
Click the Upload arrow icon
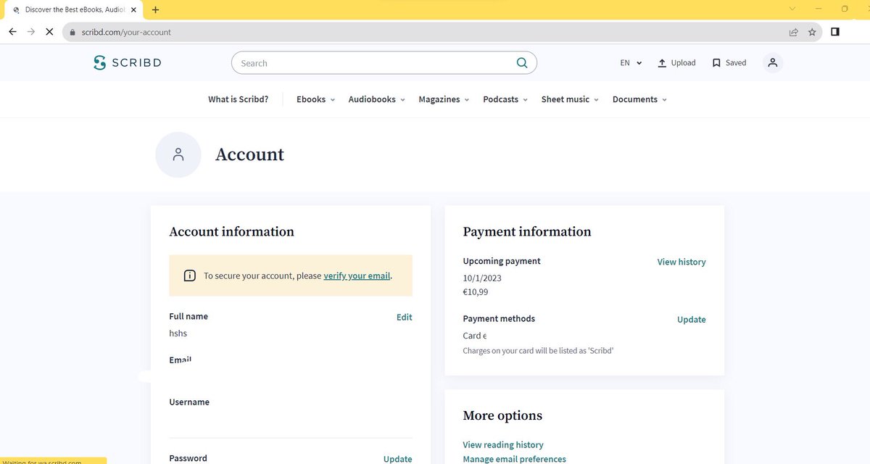point(662,63)
